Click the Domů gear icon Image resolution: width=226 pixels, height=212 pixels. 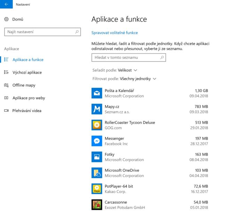(6, 19)
